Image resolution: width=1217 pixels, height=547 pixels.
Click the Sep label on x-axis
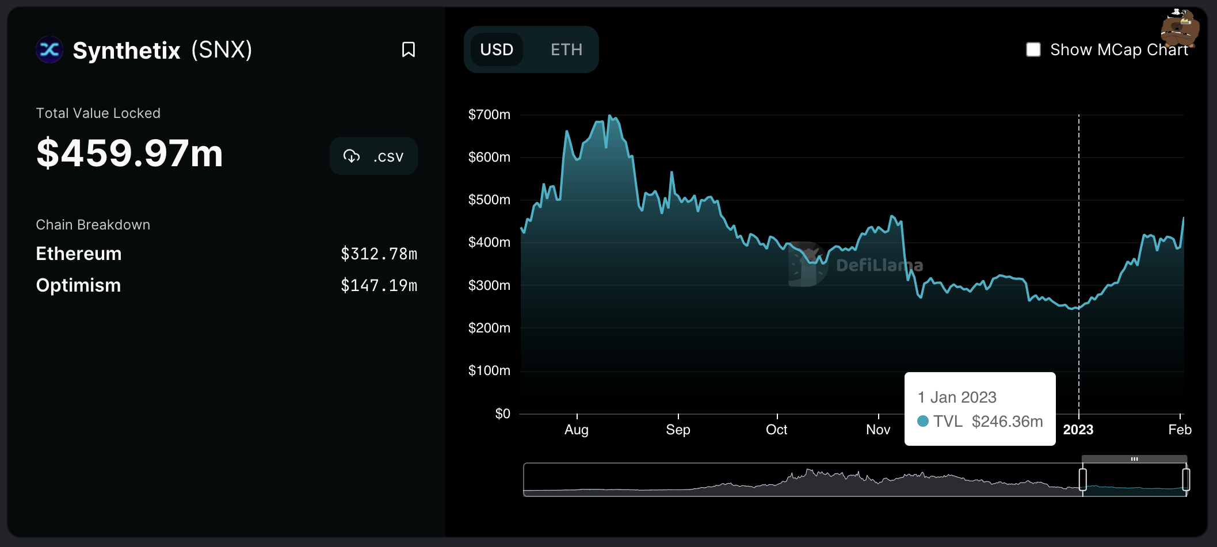coord(678,430)
